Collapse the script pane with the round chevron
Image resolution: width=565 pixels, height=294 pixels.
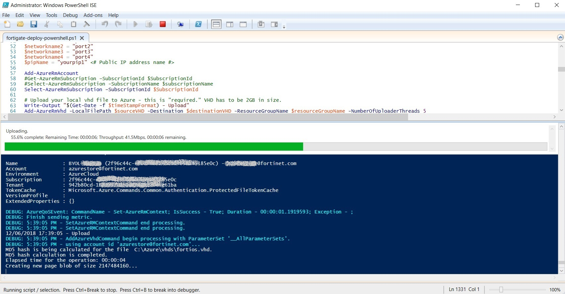tap(560, 37)
